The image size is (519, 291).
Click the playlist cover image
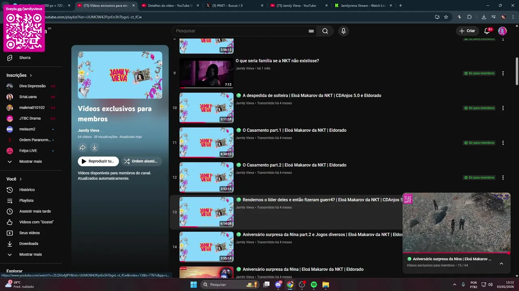(x=120, y=75)
